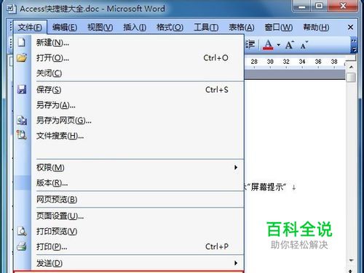Choose 打印(P)... menu entry

coord(129,246)
